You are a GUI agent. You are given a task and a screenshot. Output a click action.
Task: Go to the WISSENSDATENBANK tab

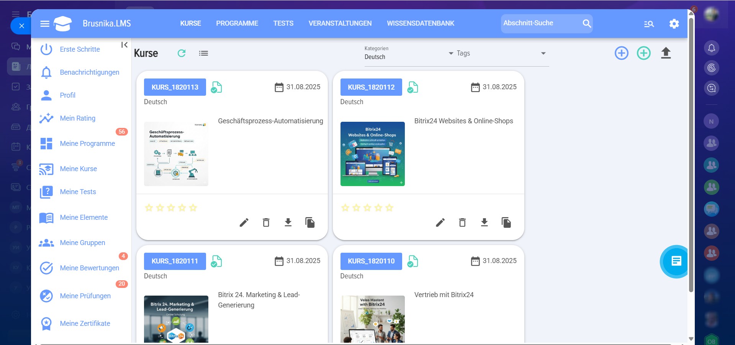420,23
